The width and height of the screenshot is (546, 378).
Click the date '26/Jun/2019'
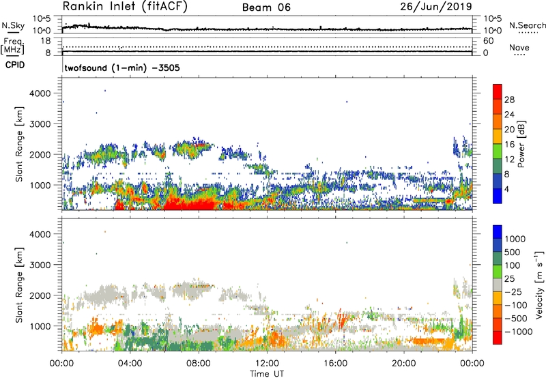(x=436, y=7)
